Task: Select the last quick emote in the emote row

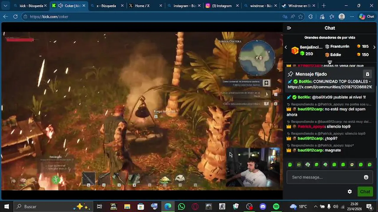Action: click(x=369, y=165)
